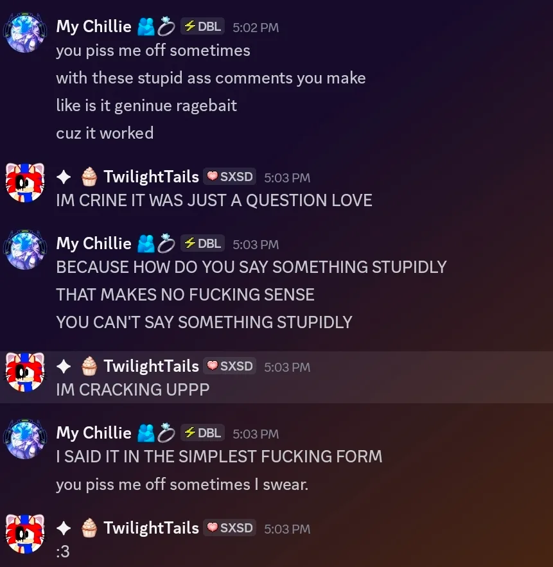Click the 5:03 PM timestamp above IM CRINE message
Viewport: 553px width, 567px height.
point(287,178)
